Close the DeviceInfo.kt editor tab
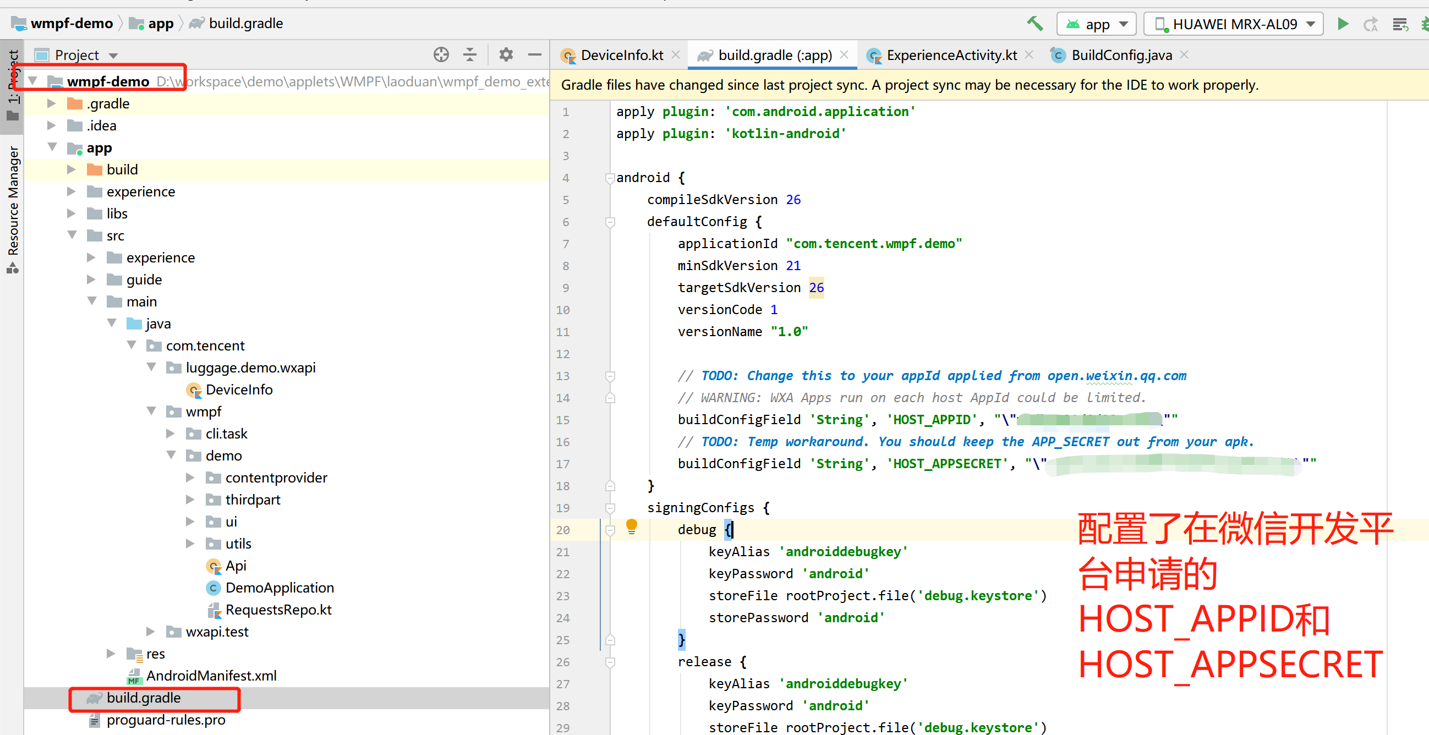The width and height of the screenshot is (1429, 735). click(676, 54)
